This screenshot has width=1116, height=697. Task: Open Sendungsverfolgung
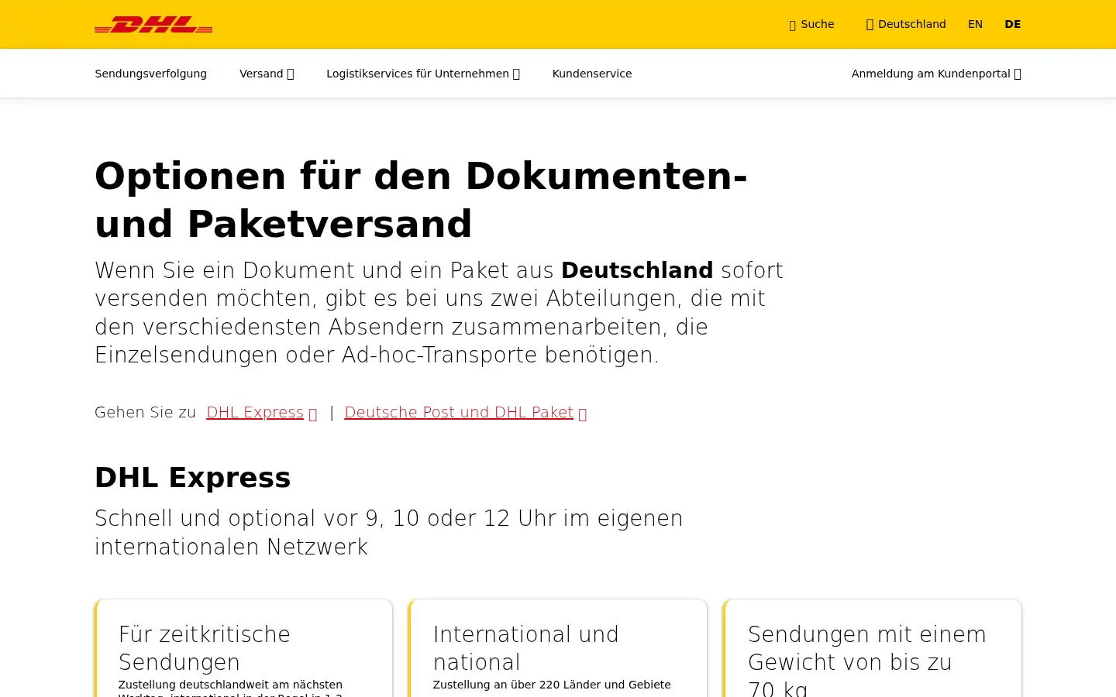point(151,74)
